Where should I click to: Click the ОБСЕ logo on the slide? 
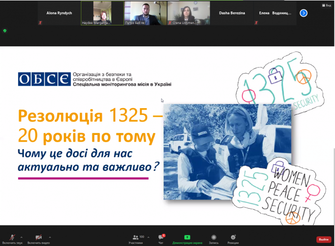pos(44,79)
